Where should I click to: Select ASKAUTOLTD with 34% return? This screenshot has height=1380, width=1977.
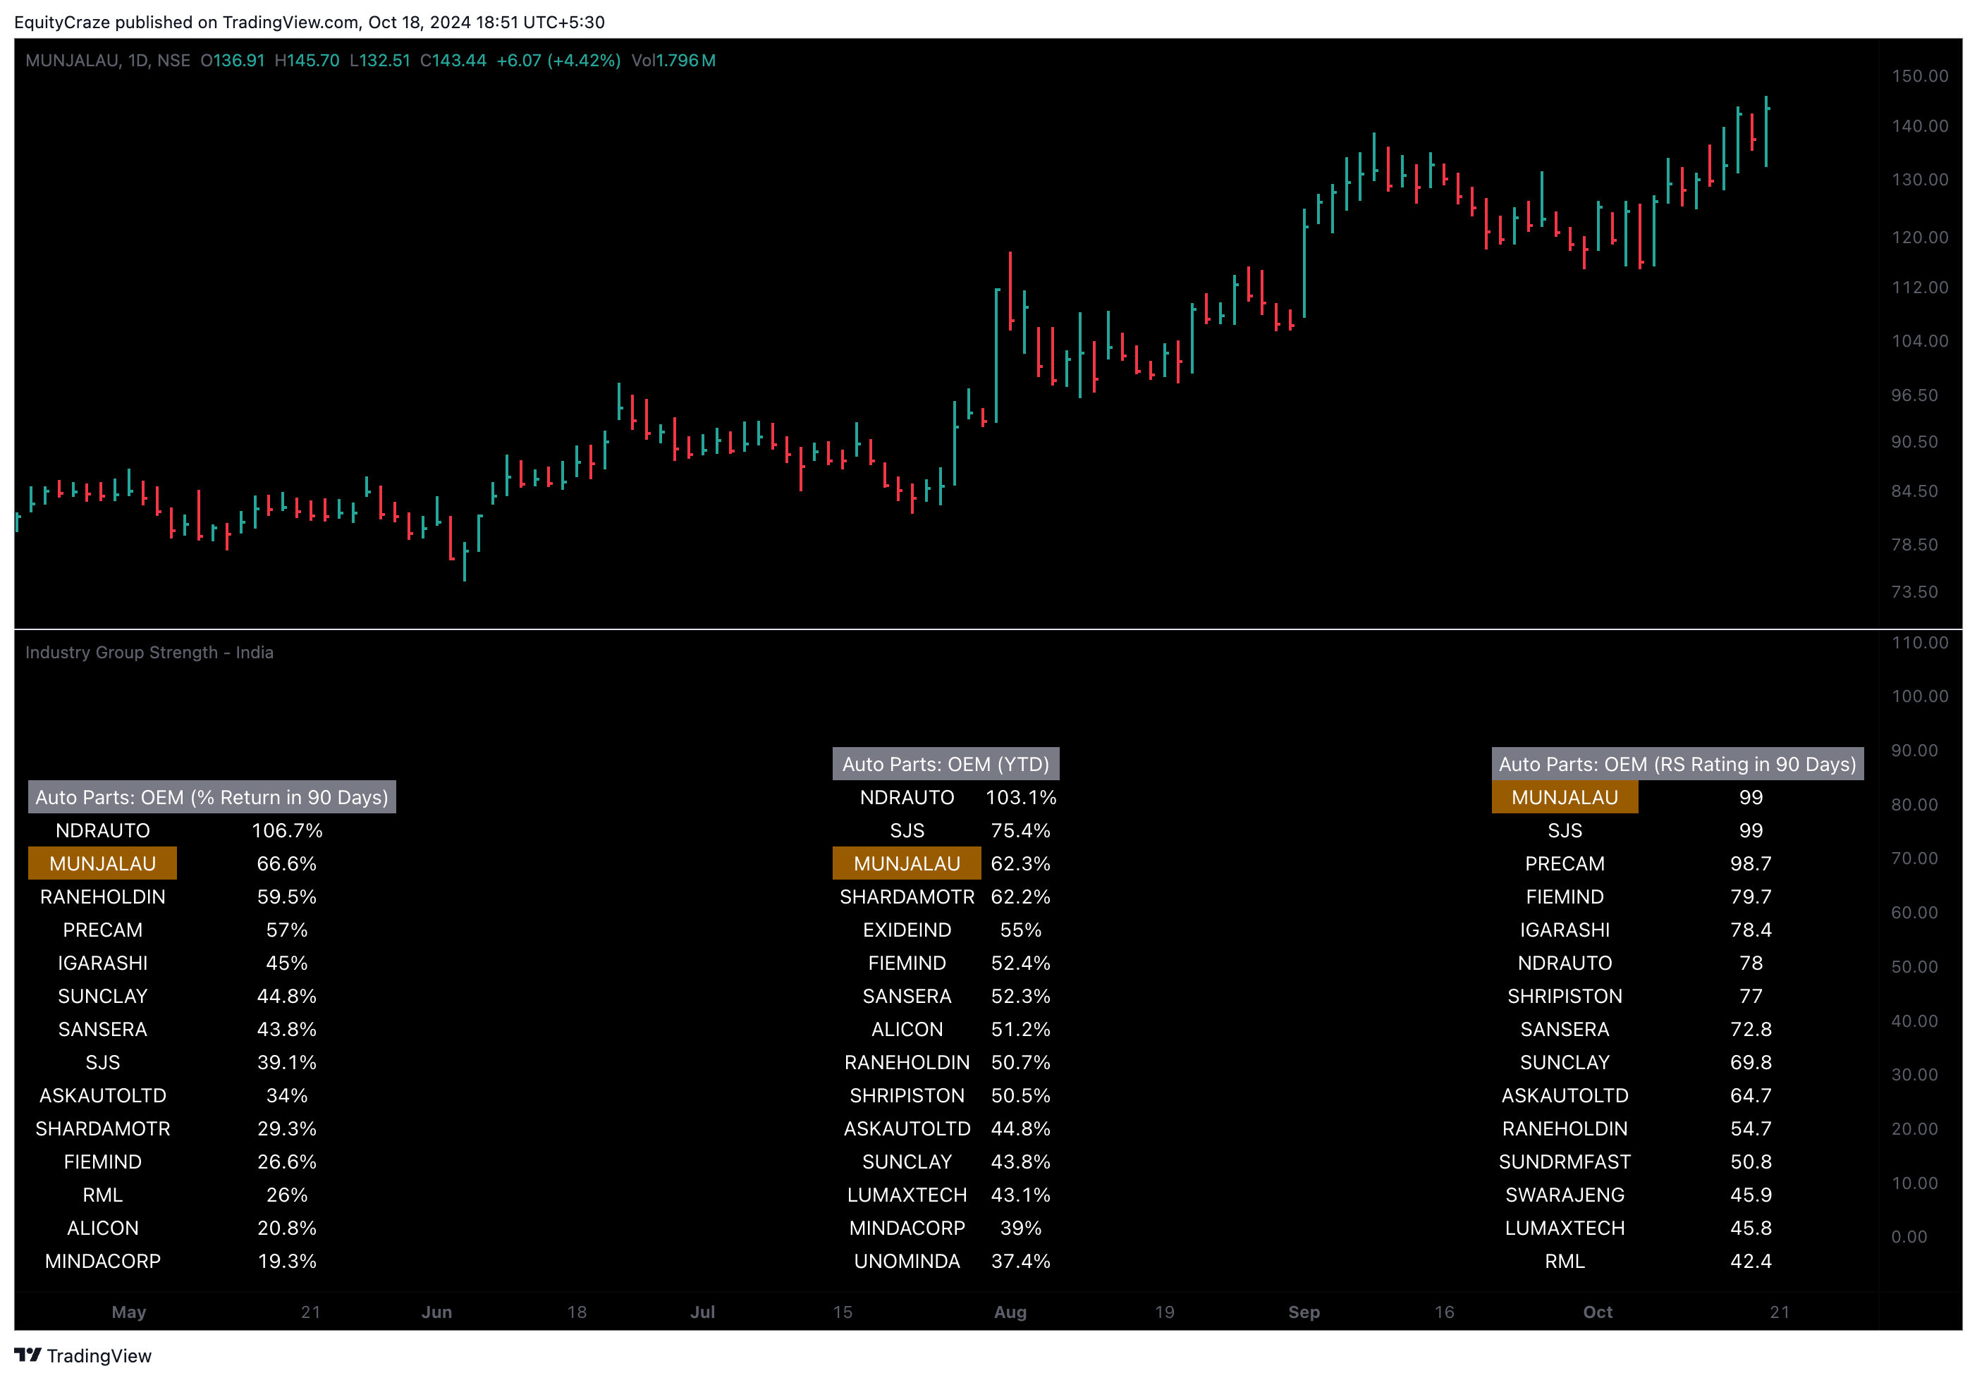click(102, 1096)
